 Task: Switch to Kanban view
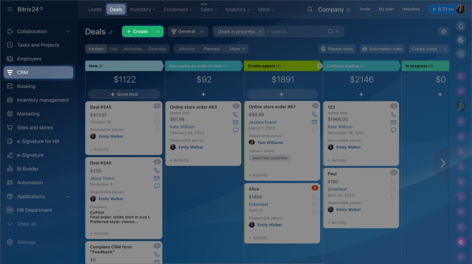click(96, 49)
